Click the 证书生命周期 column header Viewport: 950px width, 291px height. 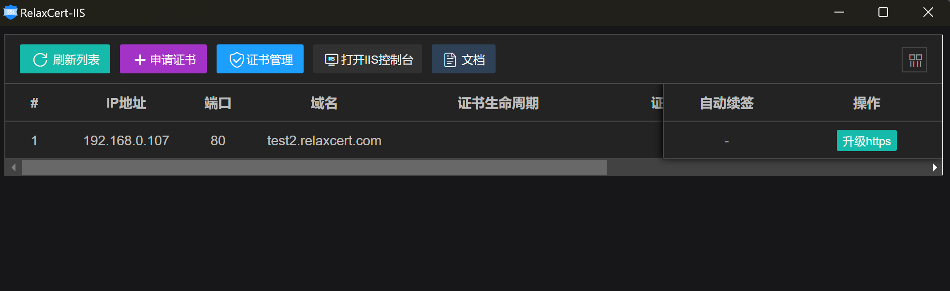click(498, 103)
